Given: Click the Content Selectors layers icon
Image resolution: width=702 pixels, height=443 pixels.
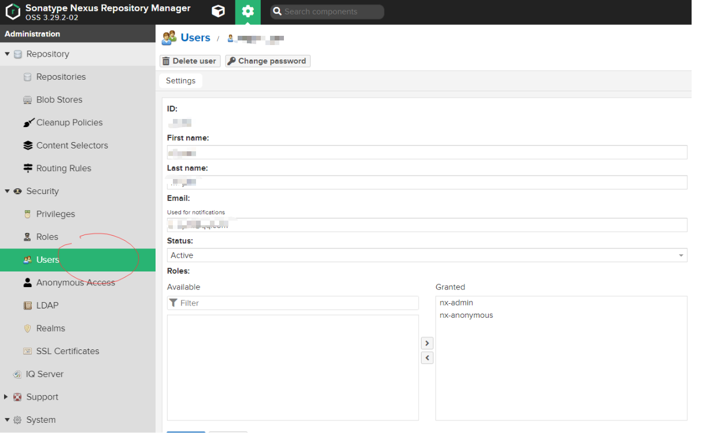Looking at the screenshot, I should pos(28,146).
